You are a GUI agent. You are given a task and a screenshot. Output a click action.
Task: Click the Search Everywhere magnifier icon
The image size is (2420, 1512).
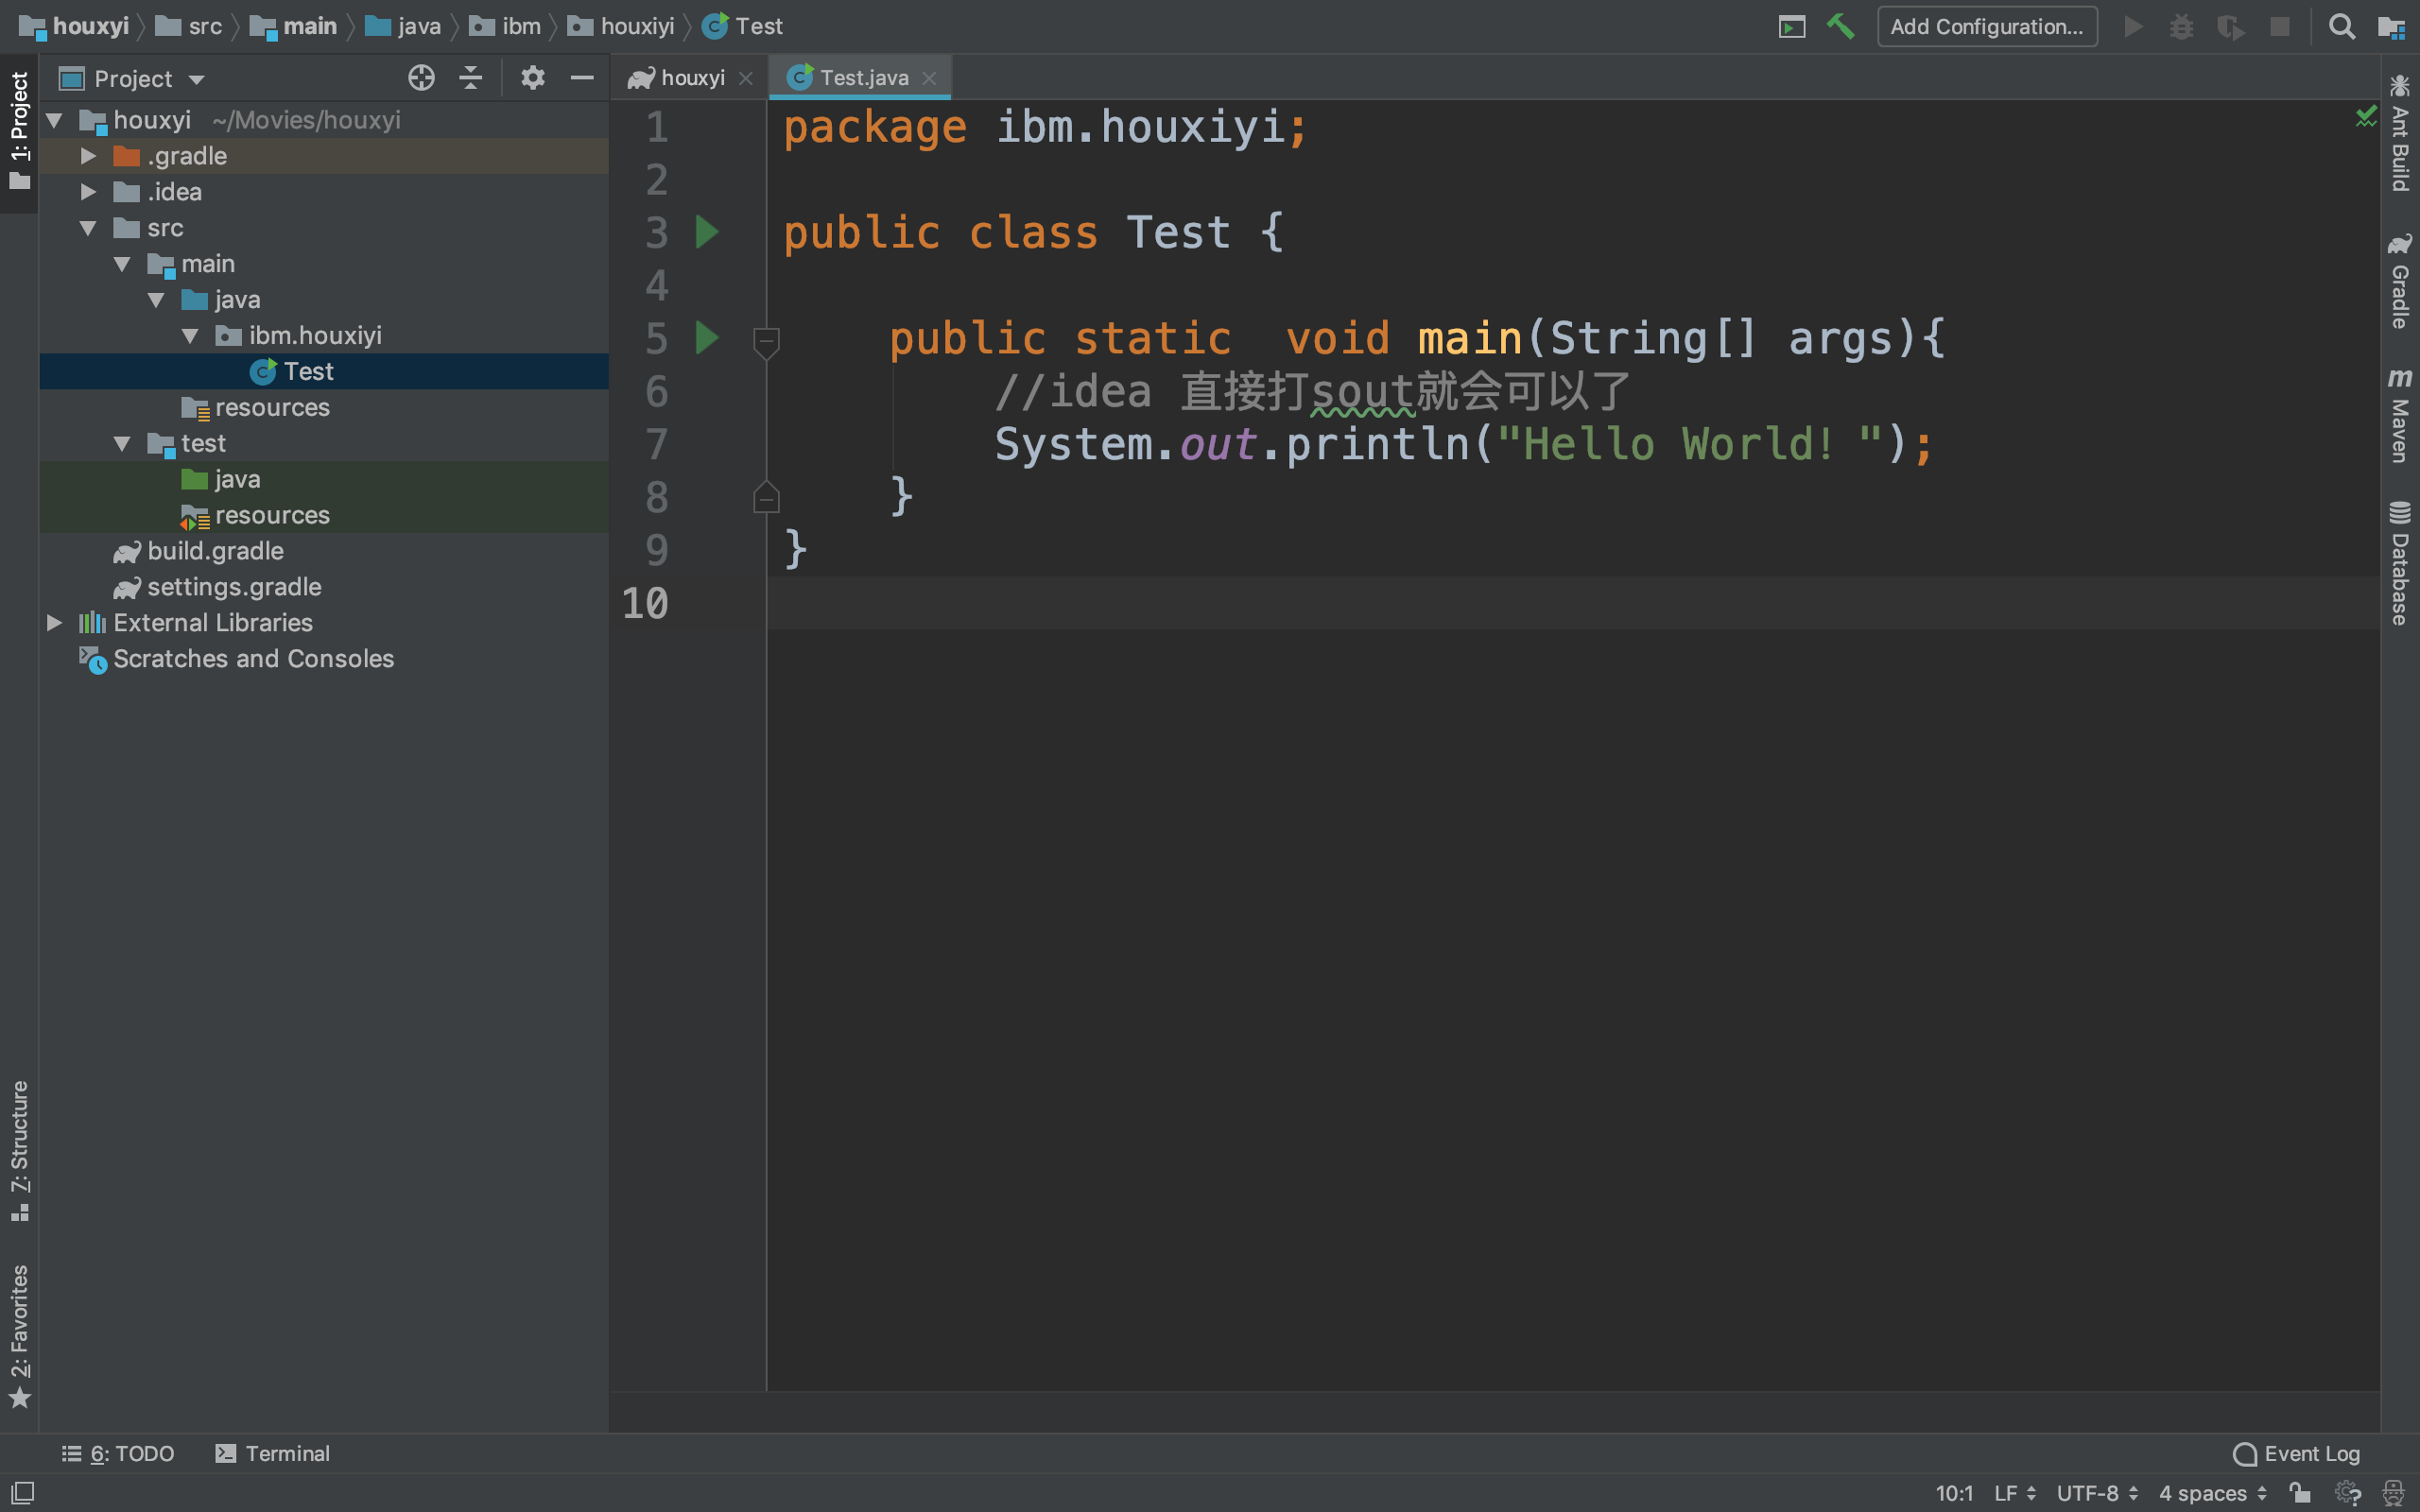(x=2341, y=26)
